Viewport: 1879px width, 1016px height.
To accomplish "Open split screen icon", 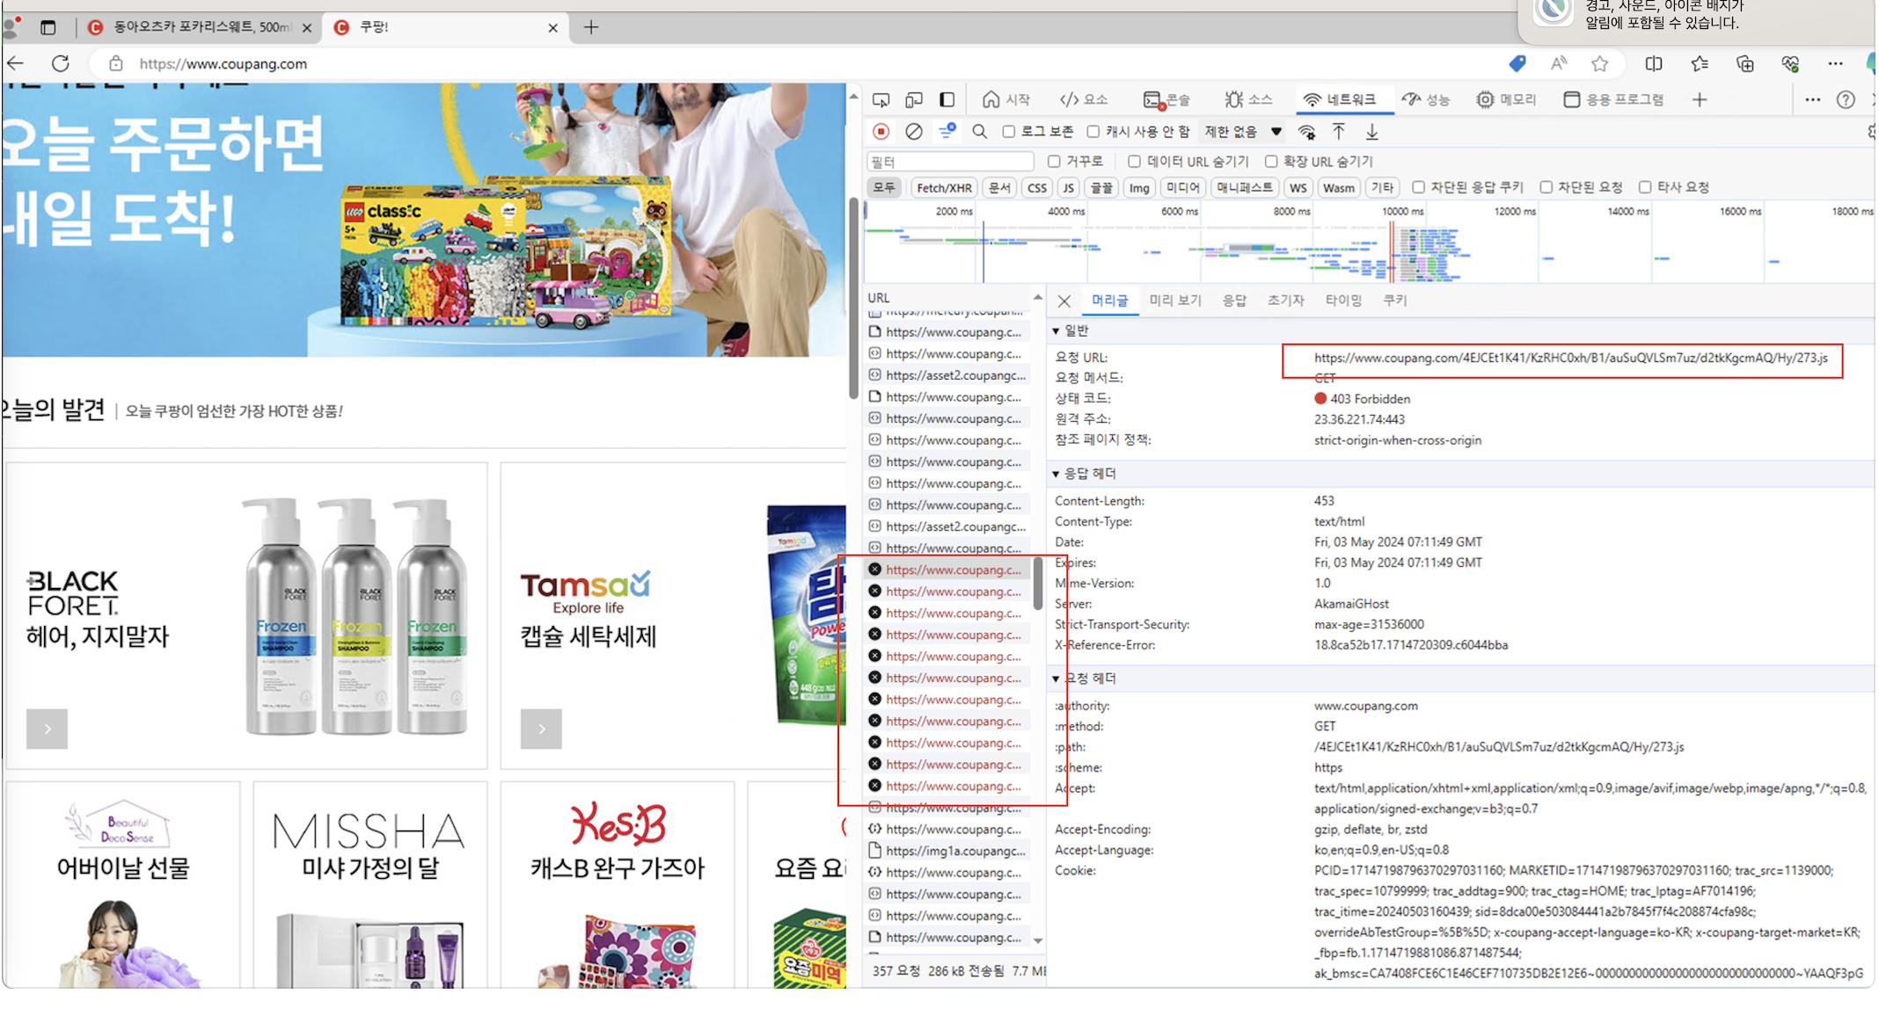I will click(x=1654, y=63).
